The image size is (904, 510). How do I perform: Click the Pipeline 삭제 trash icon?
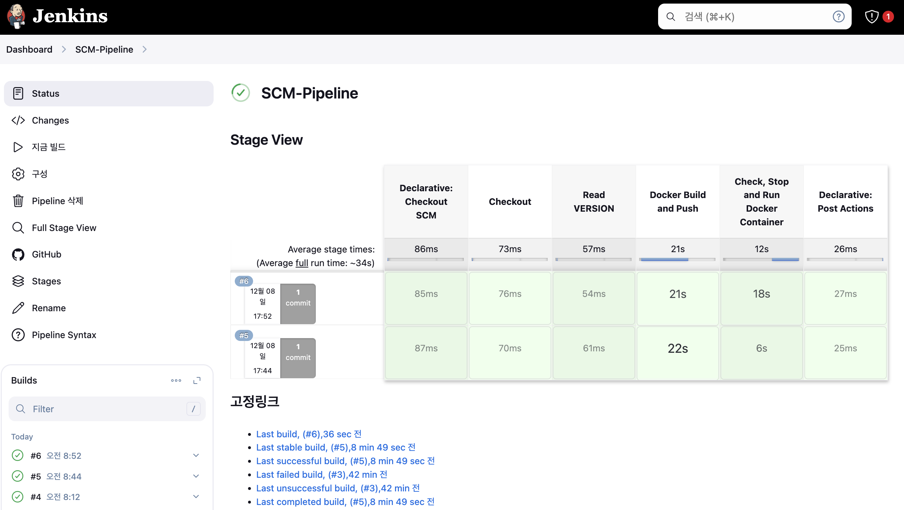click(18, 201)
